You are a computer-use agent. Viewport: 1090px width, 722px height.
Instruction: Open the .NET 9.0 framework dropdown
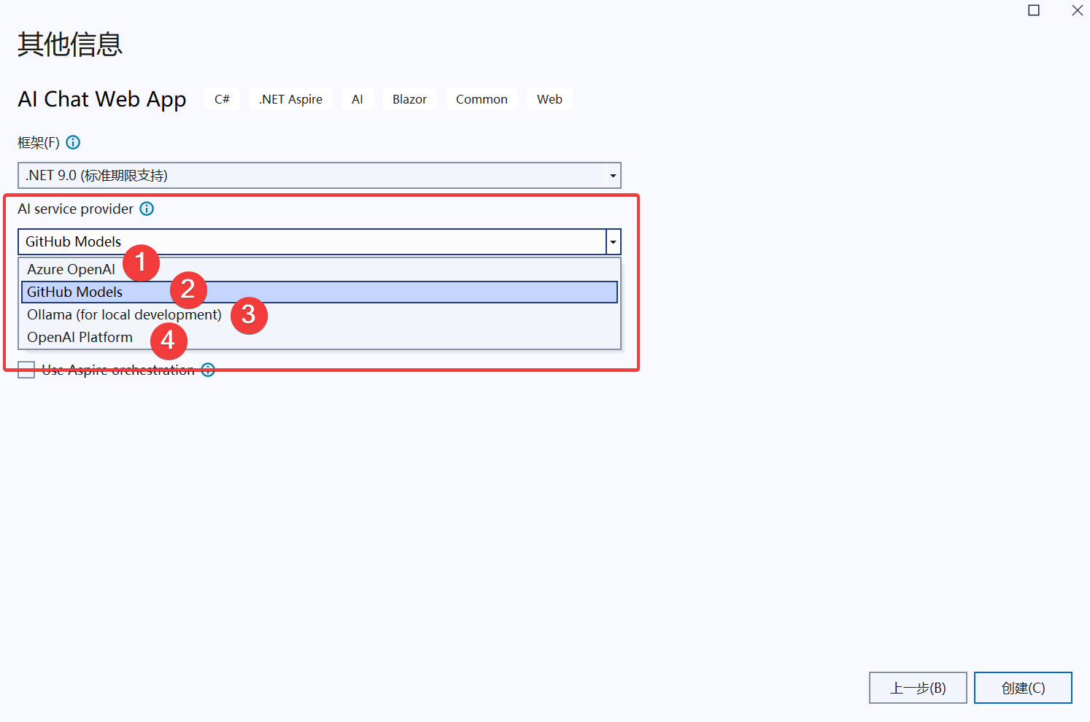(320, 175)
